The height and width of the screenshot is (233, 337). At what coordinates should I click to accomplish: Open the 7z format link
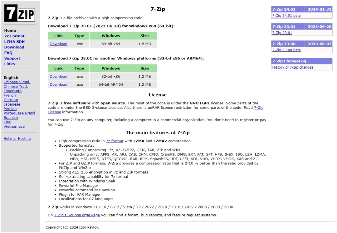click(115, 141)
